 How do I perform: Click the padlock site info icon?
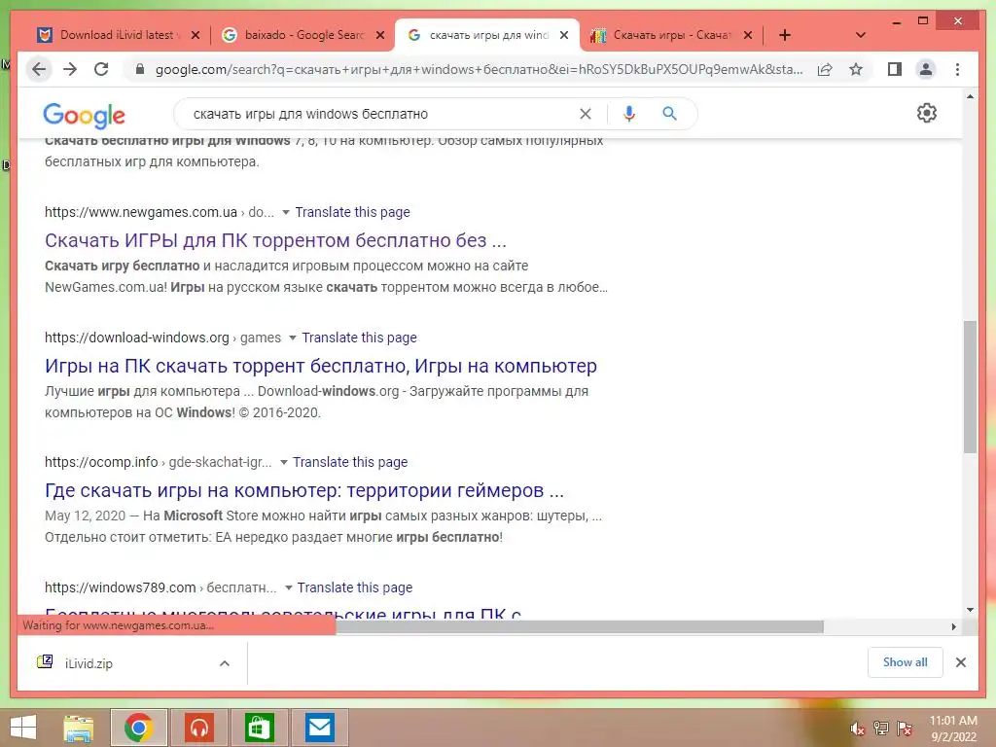click(140, 69)
